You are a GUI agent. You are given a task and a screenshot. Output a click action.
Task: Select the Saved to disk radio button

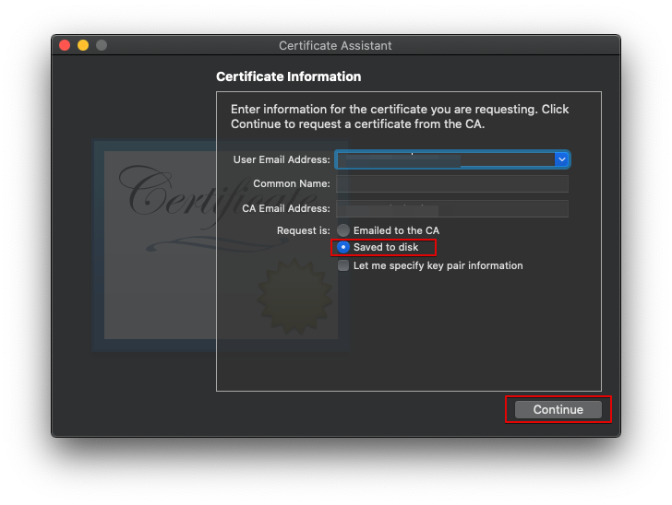coord(343,248)
